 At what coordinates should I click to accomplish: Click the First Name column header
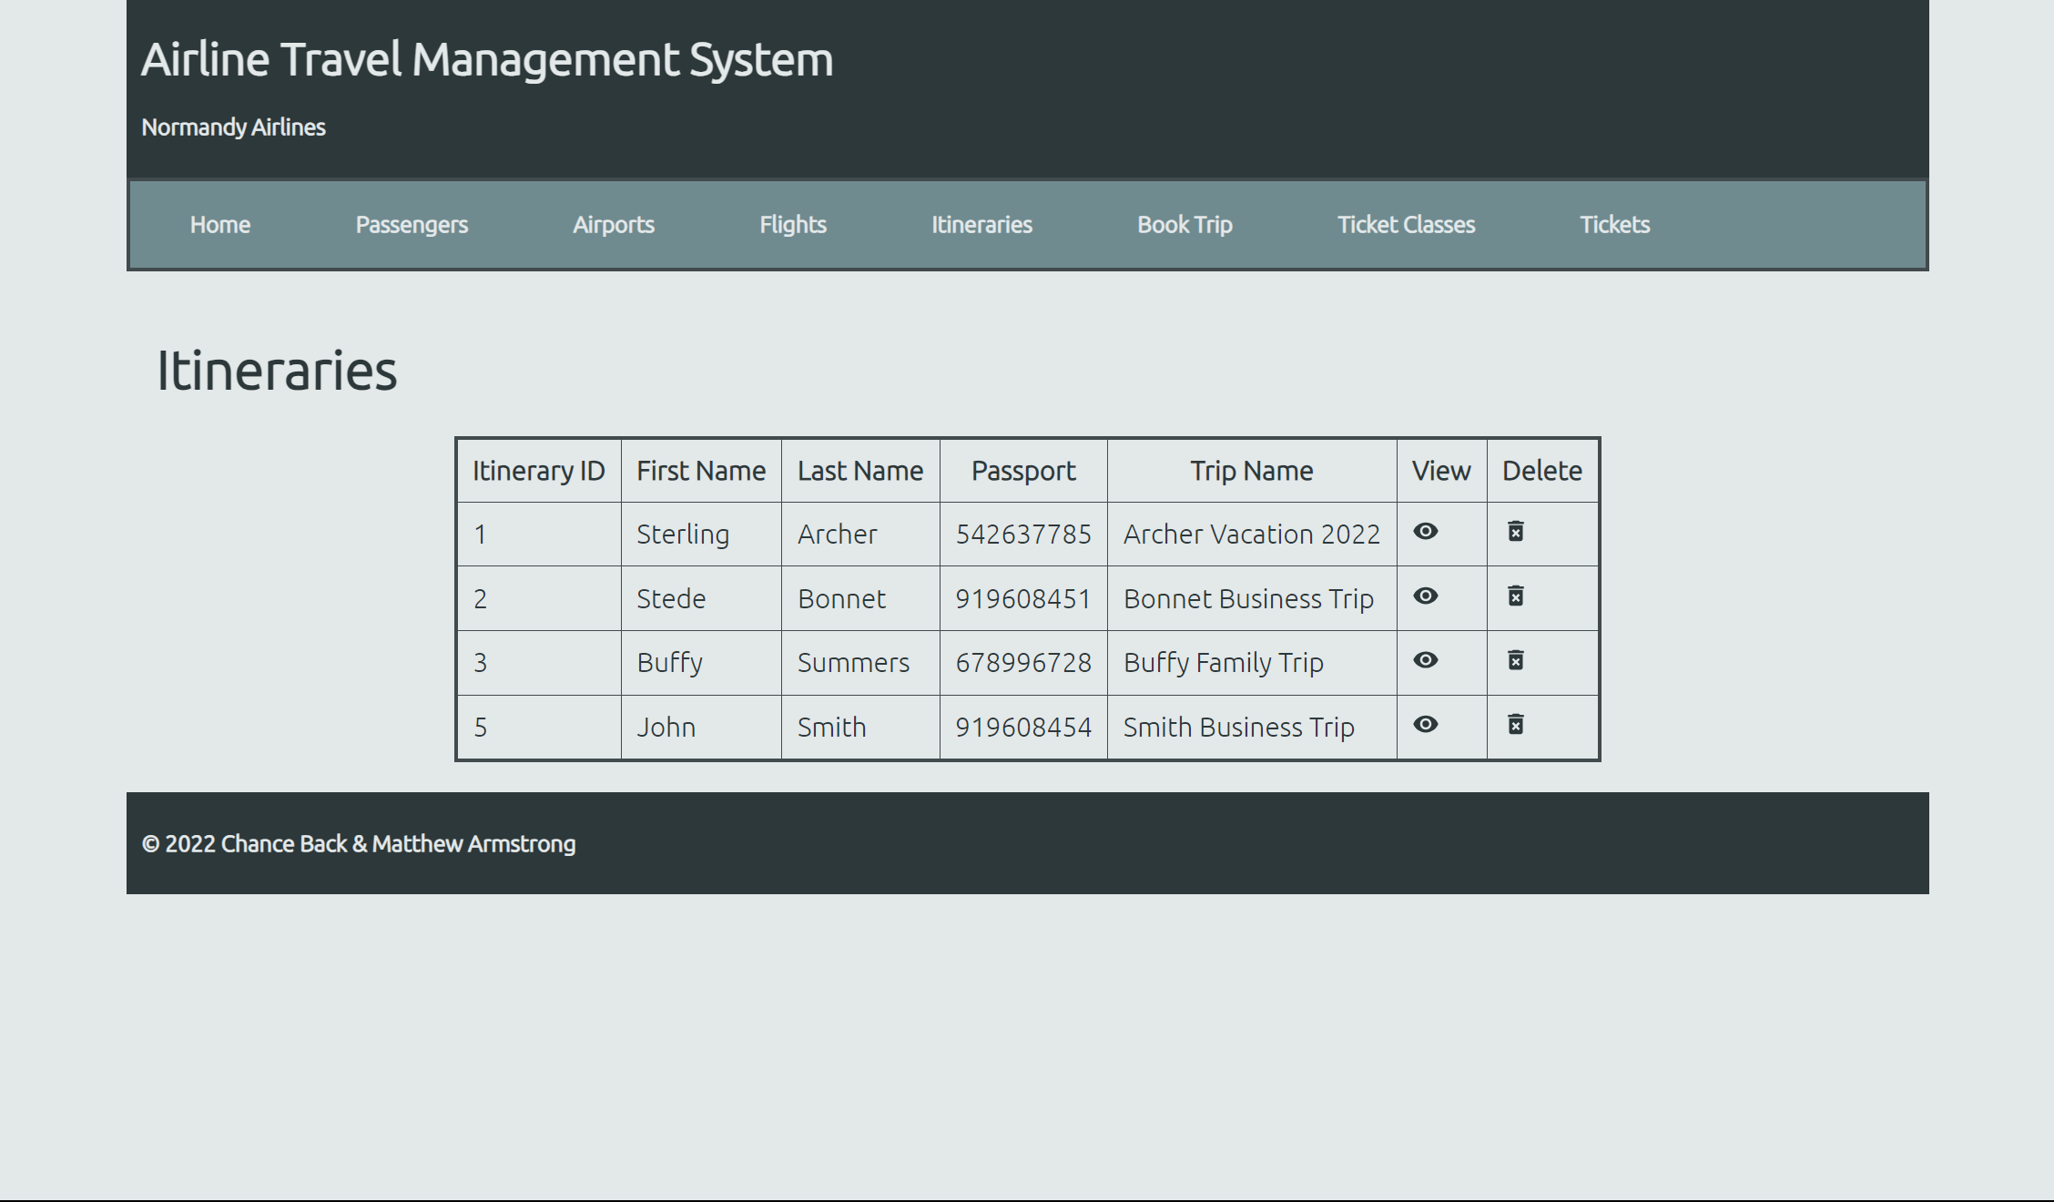click(701, 471)
